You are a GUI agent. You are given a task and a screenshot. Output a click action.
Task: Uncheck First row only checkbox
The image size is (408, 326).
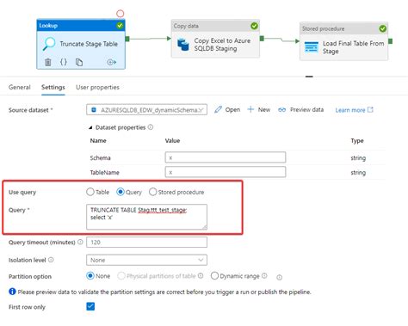[x=90, y=306]
